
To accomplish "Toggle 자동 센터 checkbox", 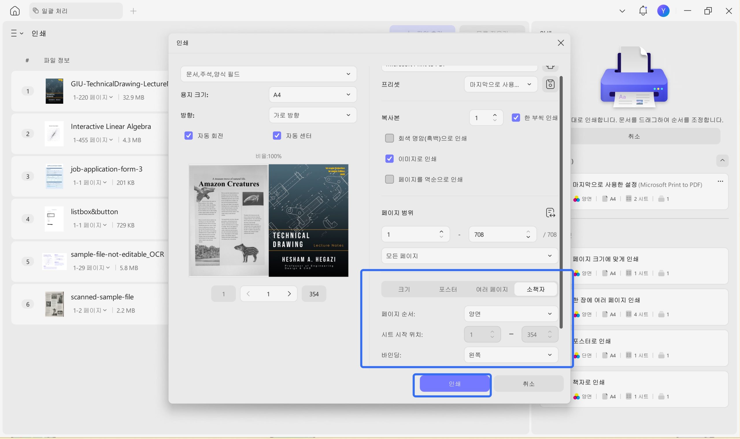I will coord(277,136).
